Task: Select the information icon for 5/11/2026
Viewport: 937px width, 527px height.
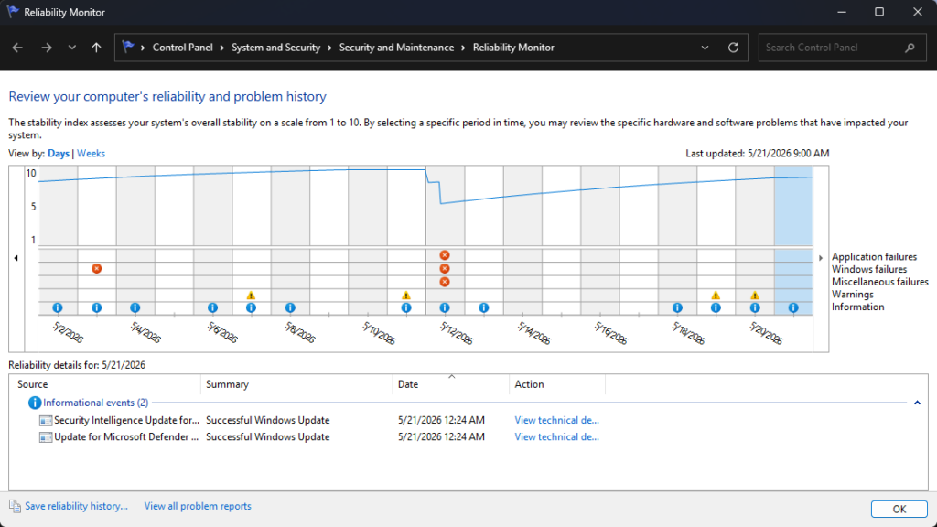Action: point(406,307)
